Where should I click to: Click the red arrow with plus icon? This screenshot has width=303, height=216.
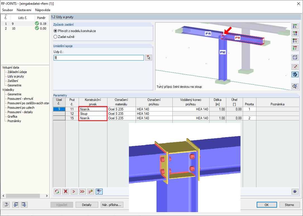tap(91, 191)
